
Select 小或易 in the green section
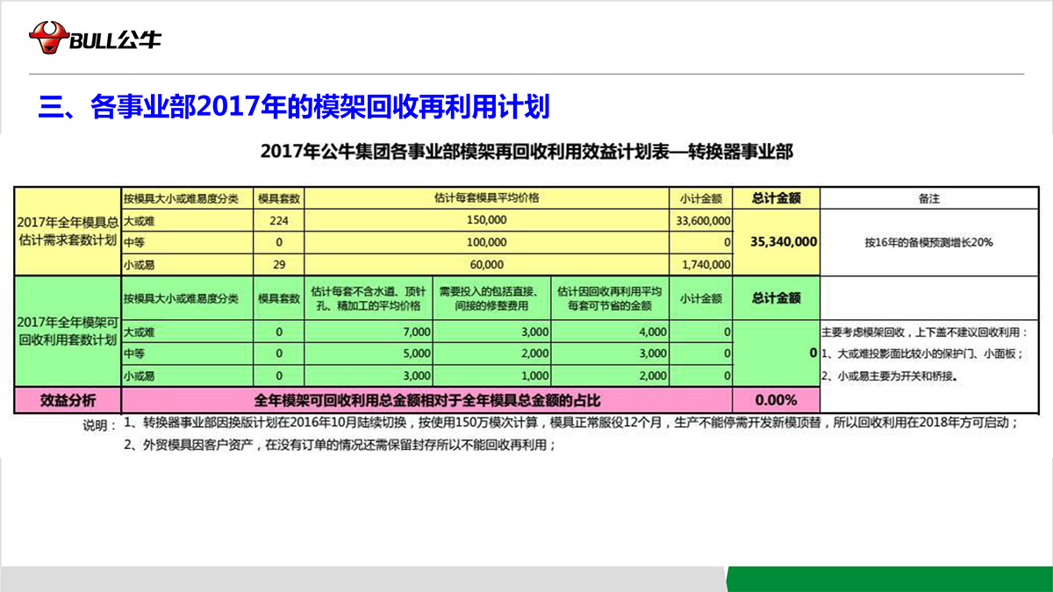(x=139, y=375)
